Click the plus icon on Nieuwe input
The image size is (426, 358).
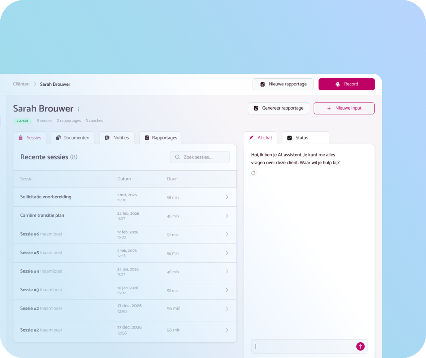coord(329,108)
